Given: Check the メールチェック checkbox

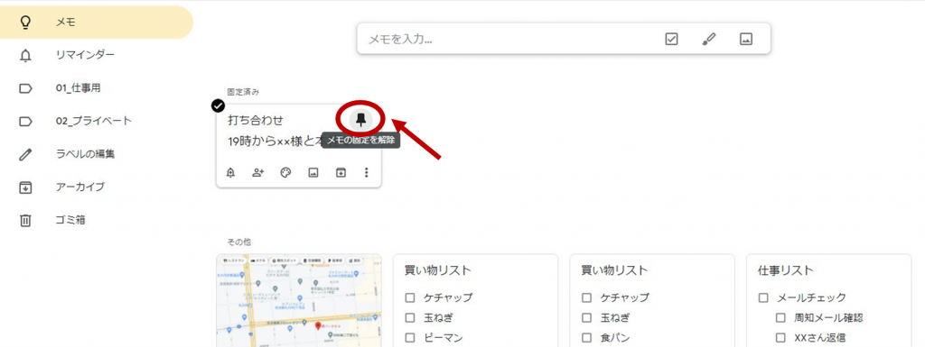Looking at the screenshot, I should (763, 297).
